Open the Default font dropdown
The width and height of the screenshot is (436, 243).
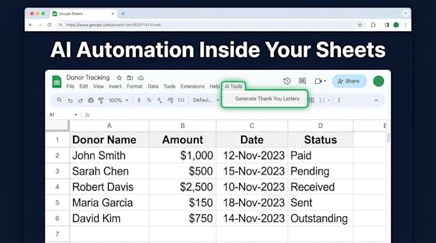pos(206,100)
